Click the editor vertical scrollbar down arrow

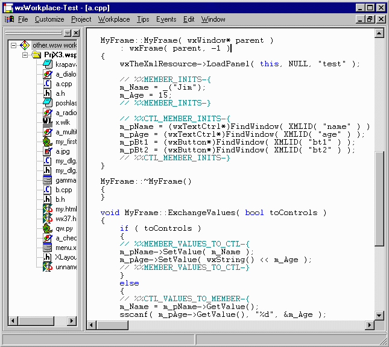(x=379, y=315)
